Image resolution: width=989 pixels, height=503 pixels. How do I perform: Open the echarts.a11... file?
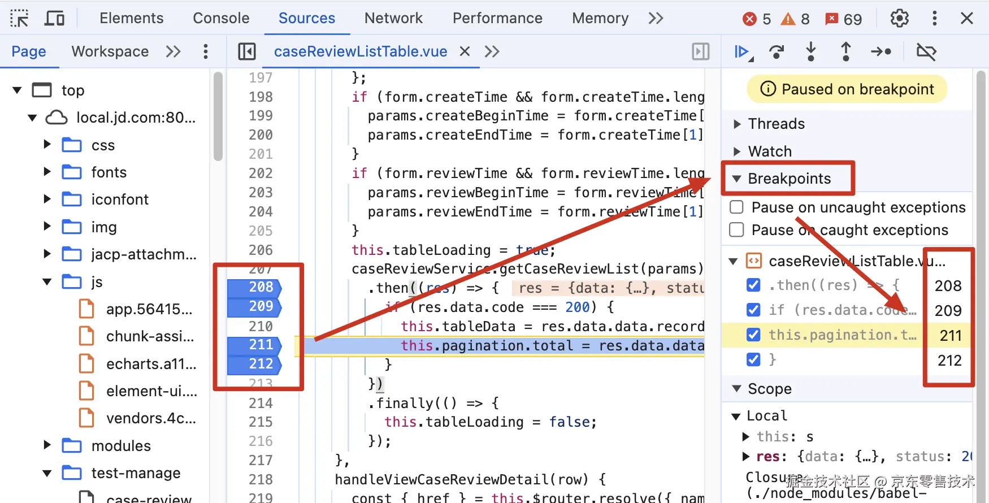151,364
